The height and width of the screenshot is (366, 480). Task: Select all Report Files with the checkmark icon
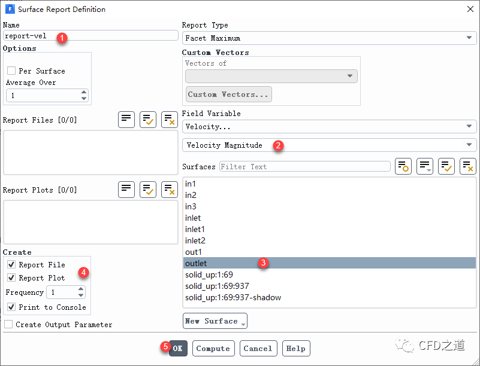click(148, 119)
